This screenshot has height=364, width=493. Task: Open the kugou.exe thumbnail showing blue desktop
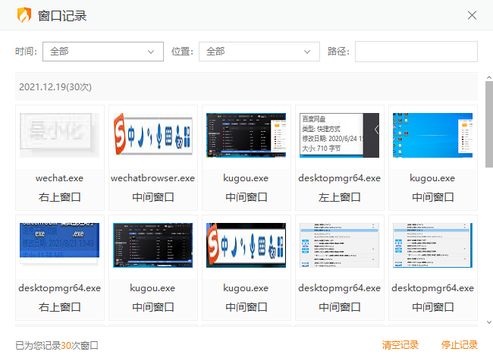click(x=432, y=136)
